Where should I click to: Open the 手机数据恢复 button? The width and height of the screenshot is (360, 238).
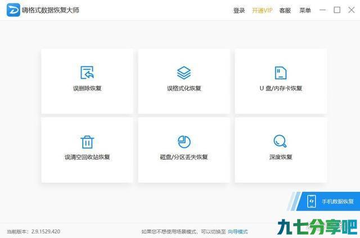coord(328,202)
